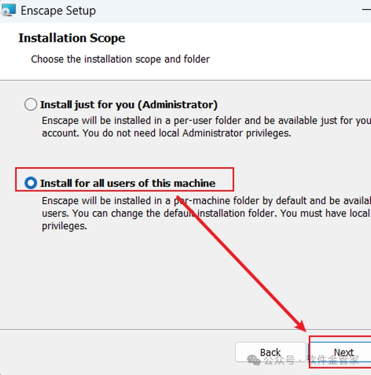The width and height of the screenshot is (371, 375).
Task: Click the per-user folder description text
Action: [204, 127]
